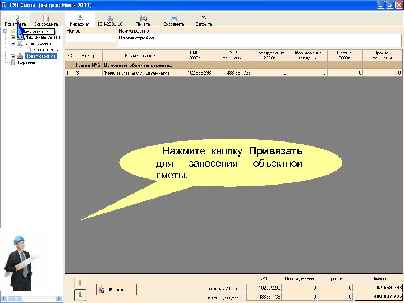Switch to the Иерархия tab
The width and height of the screenshot is (404, 303).
(80, 20)
